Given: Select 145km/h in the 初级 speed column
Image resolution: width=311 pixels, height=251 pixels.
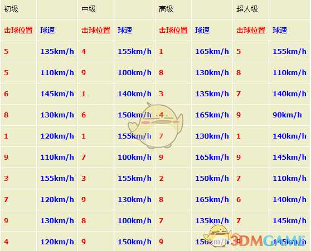Looking at the screenshot, I should pyautogui.click(x=57, y=93).
